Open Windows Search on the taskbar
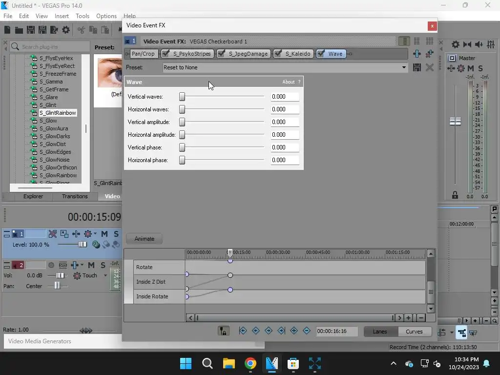 (x=207, y=363)
